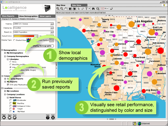The image size is (168, 126).
Task: Enable the Target store checkbox
Action: (x=10, y=109)
